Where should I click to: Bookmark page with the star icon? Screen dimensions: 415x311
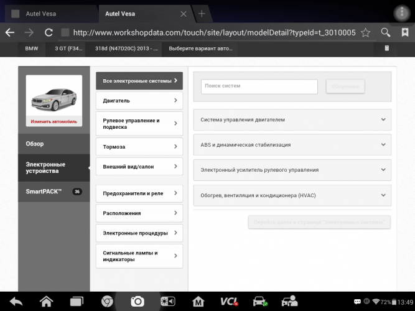(x=365, y=32)
